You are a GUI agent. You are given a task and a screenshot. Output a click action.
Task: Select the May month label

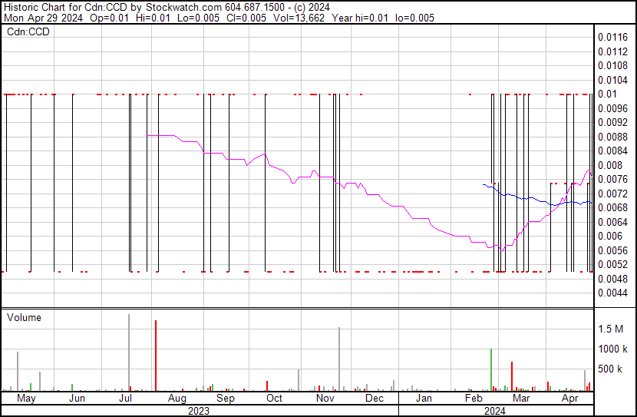(x=26, y=398)
